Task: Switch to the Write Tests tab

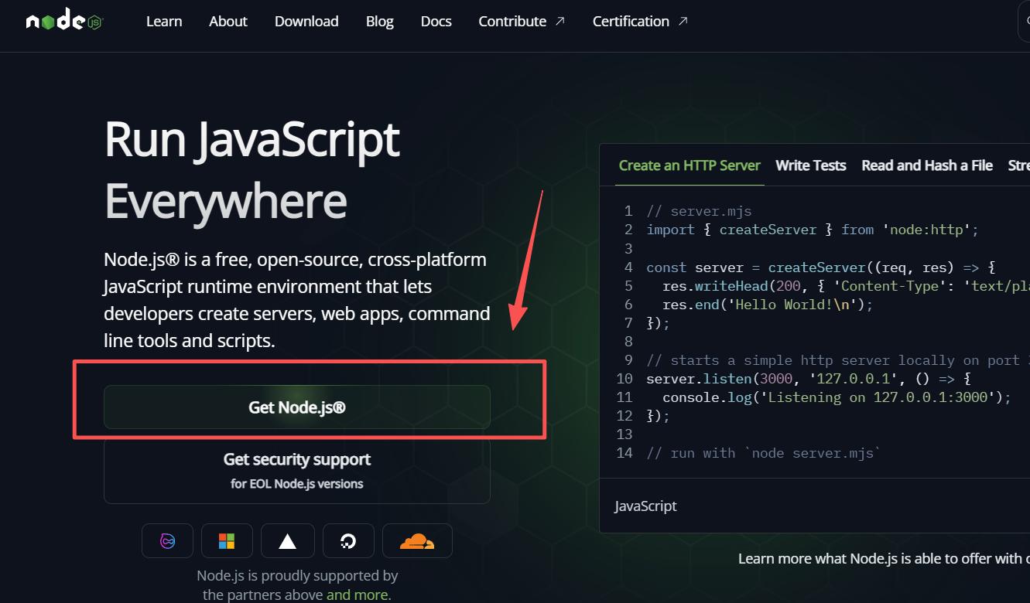Action: [810, 165]
